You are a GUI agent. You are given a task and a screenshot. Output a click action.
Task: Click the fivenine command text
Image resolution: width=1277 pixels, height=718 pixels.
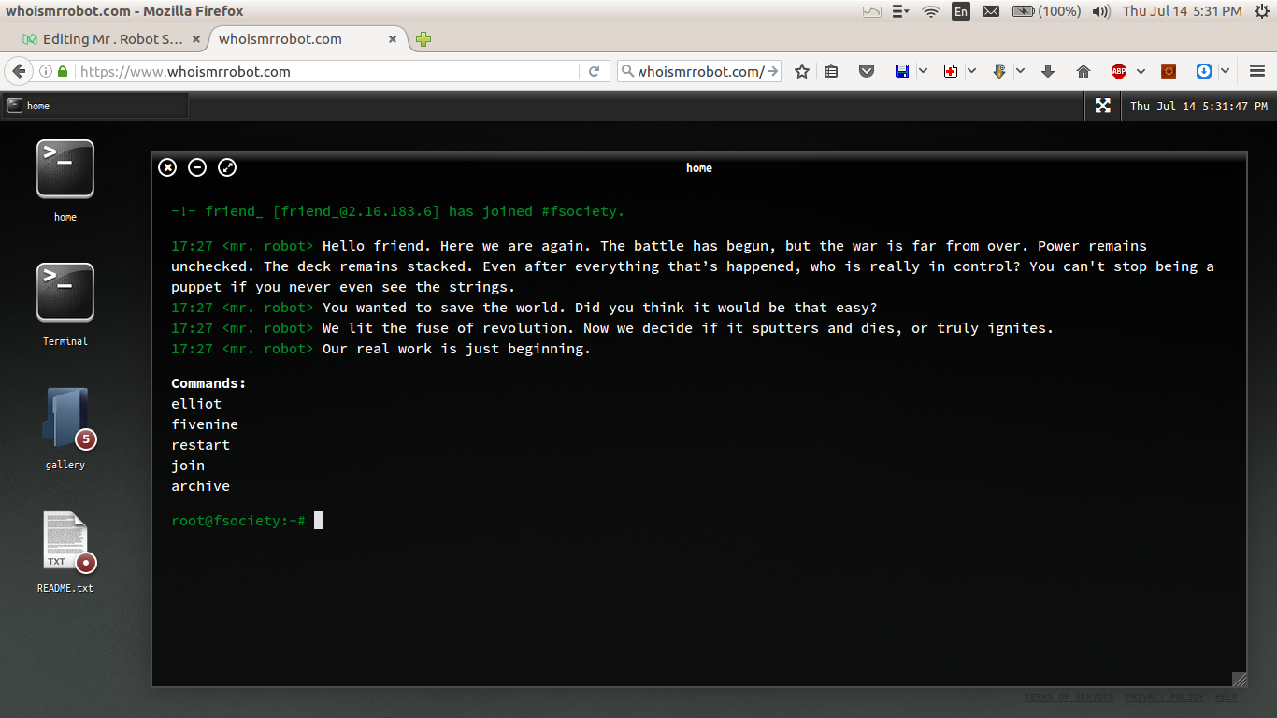pyautogui.click(x=205, y=424)
